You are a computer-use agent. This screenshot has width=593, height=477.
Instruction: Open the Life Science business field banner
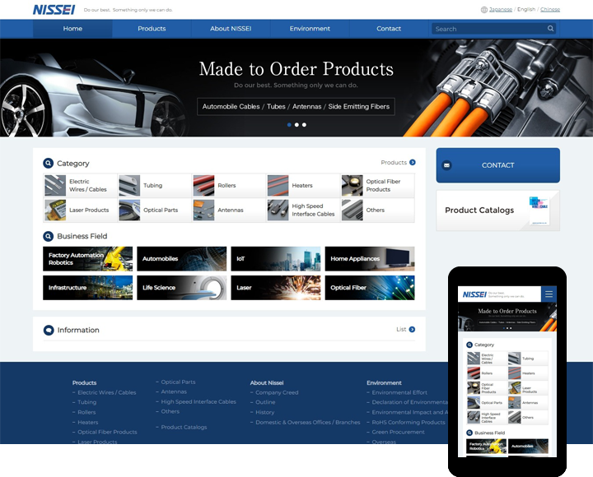(x=181, y=288)
